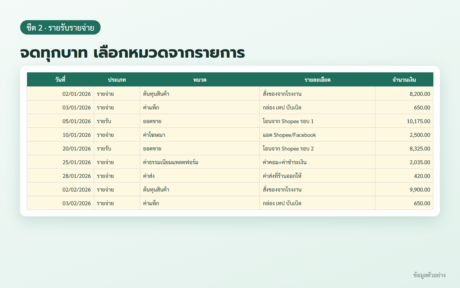This screenshot has width=460, height=288.
Task: Click the amount 2,500.00
Action: [404, 135]
